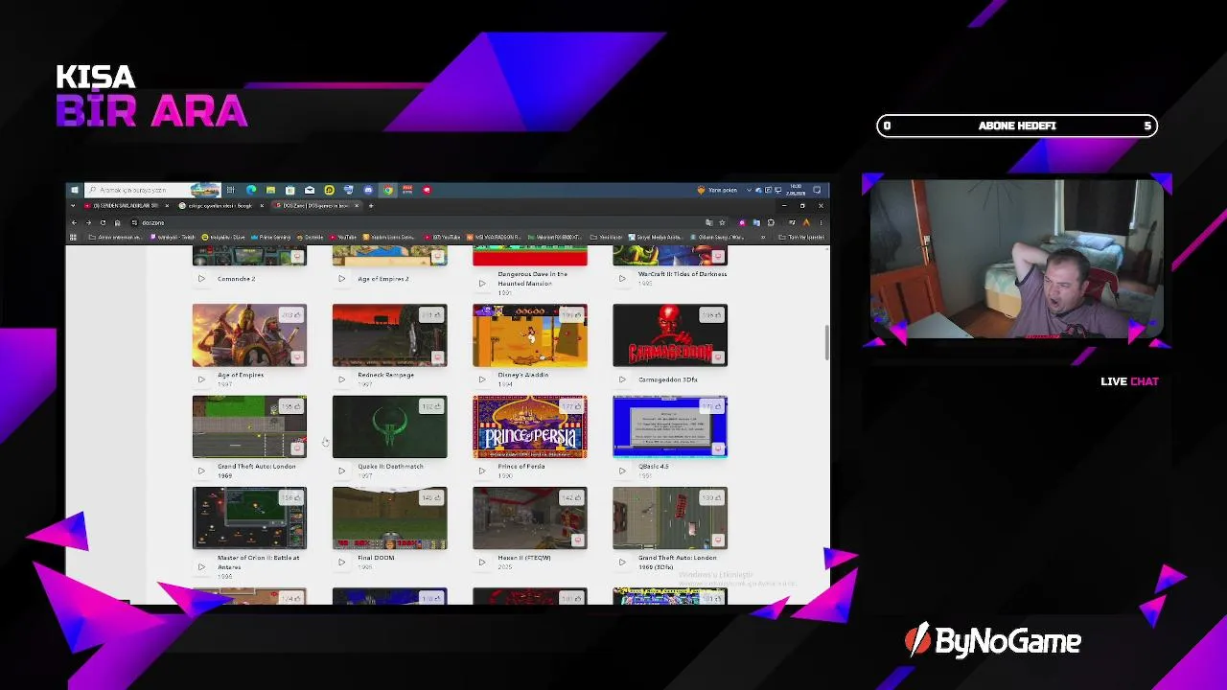Open Google Chrome from the taskbar
1227x690 pixels.
click(x=387, y=190)
